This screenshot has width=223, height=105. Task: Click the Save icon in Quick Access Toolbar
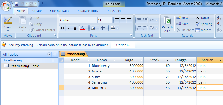17,3
